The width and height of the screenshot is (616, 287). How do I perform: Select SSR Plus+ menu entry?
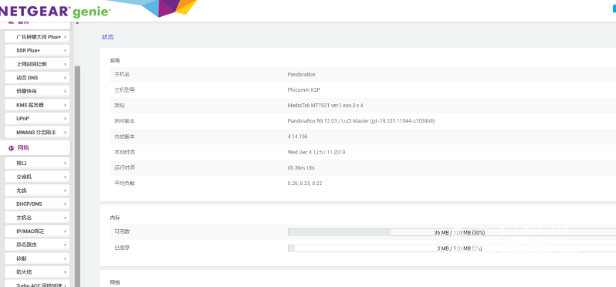coord(37,51)
